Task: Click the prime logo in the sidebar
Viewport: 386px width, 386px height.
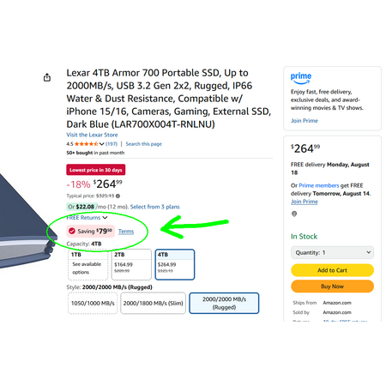Action: click(301, 78)
